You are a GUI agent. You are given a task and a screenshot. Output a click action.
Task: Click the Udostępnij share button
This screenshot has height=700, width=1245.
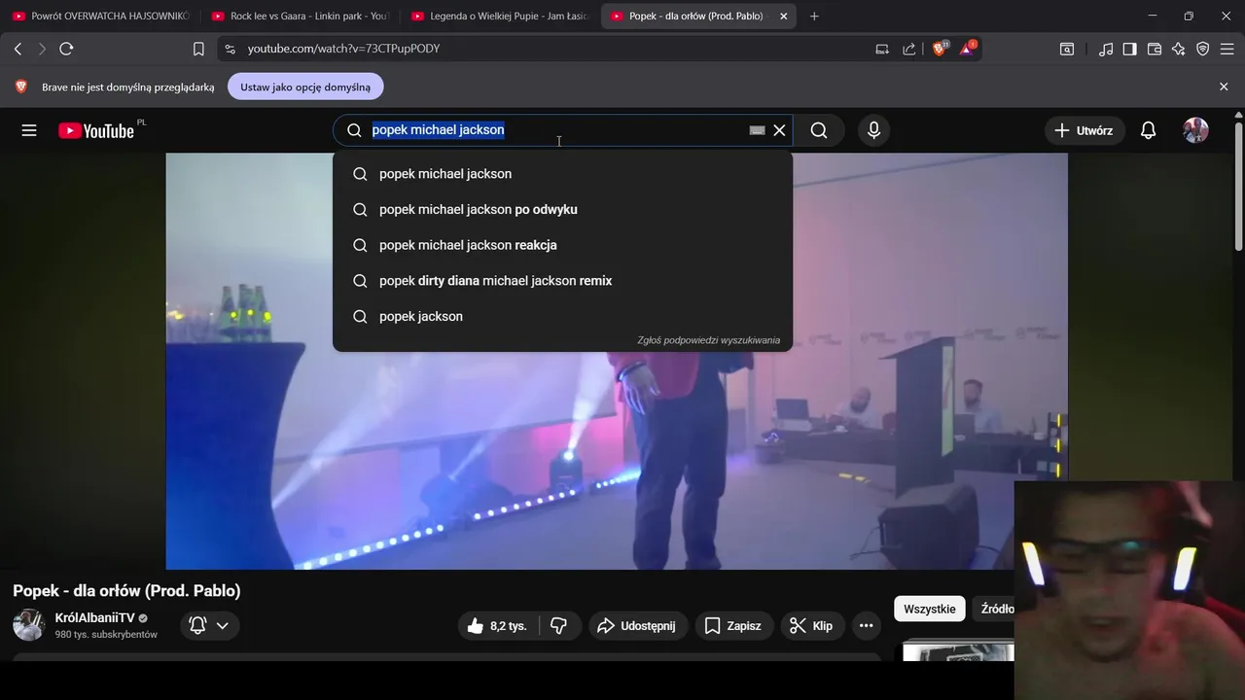pos(638,626)
